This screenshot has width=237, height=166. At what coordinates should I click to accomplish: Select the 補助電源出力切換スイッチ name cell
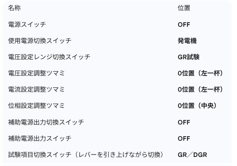46,122
